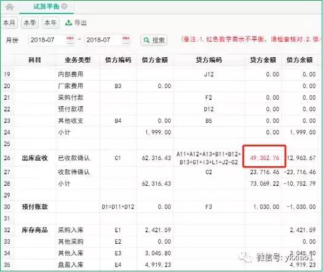Click the 业务类型 column header
Image resolution: width=323 pixels, height=272 pixels.
78,60
